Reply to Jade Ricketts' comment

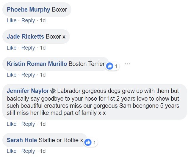28,47
